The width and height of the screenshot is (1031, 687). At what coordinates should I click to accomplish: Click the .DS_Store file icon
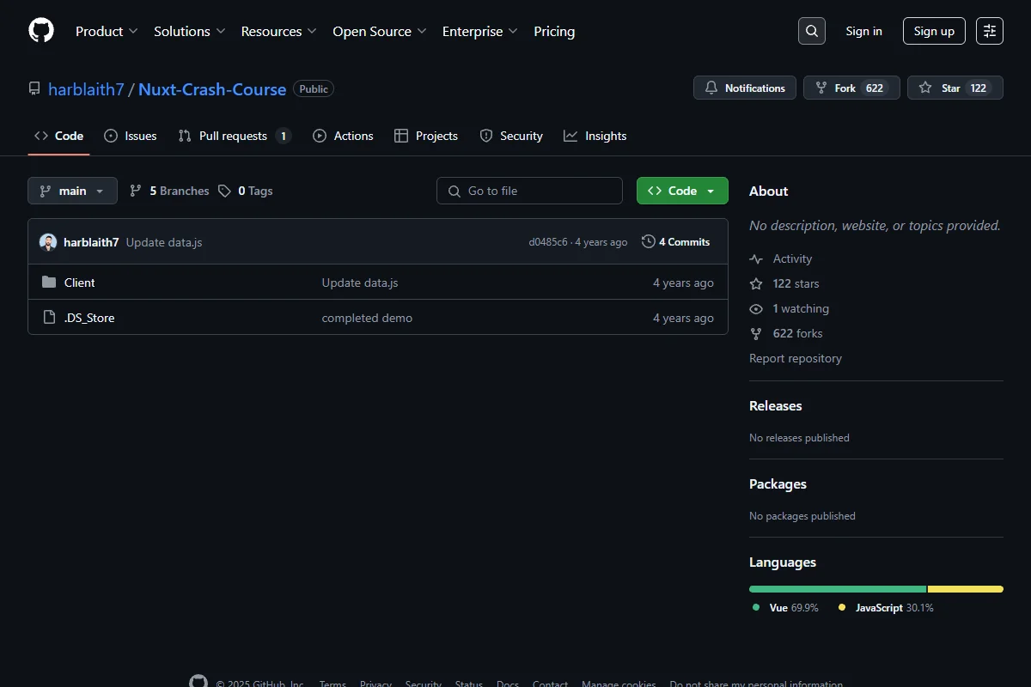(x=49, y=318)
